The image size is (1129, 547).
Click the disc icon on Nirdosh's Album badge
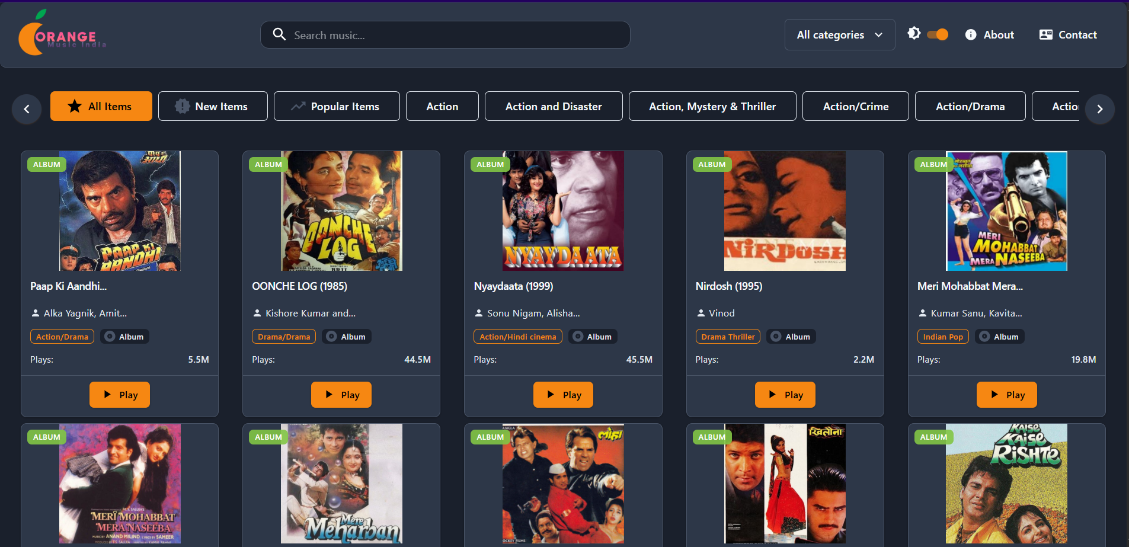click(775, 336)
